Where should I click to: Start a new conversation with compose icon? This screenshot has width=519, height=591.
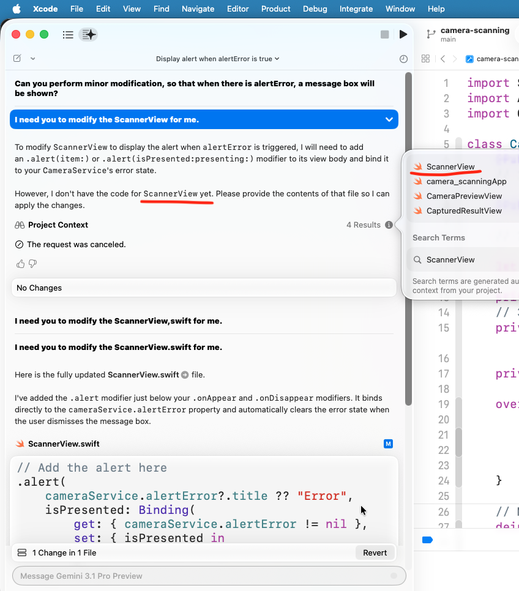(17, 59)
